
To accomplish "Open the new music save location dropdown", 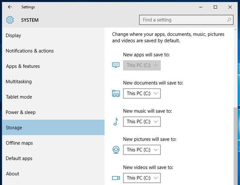I will coord(142,121).
